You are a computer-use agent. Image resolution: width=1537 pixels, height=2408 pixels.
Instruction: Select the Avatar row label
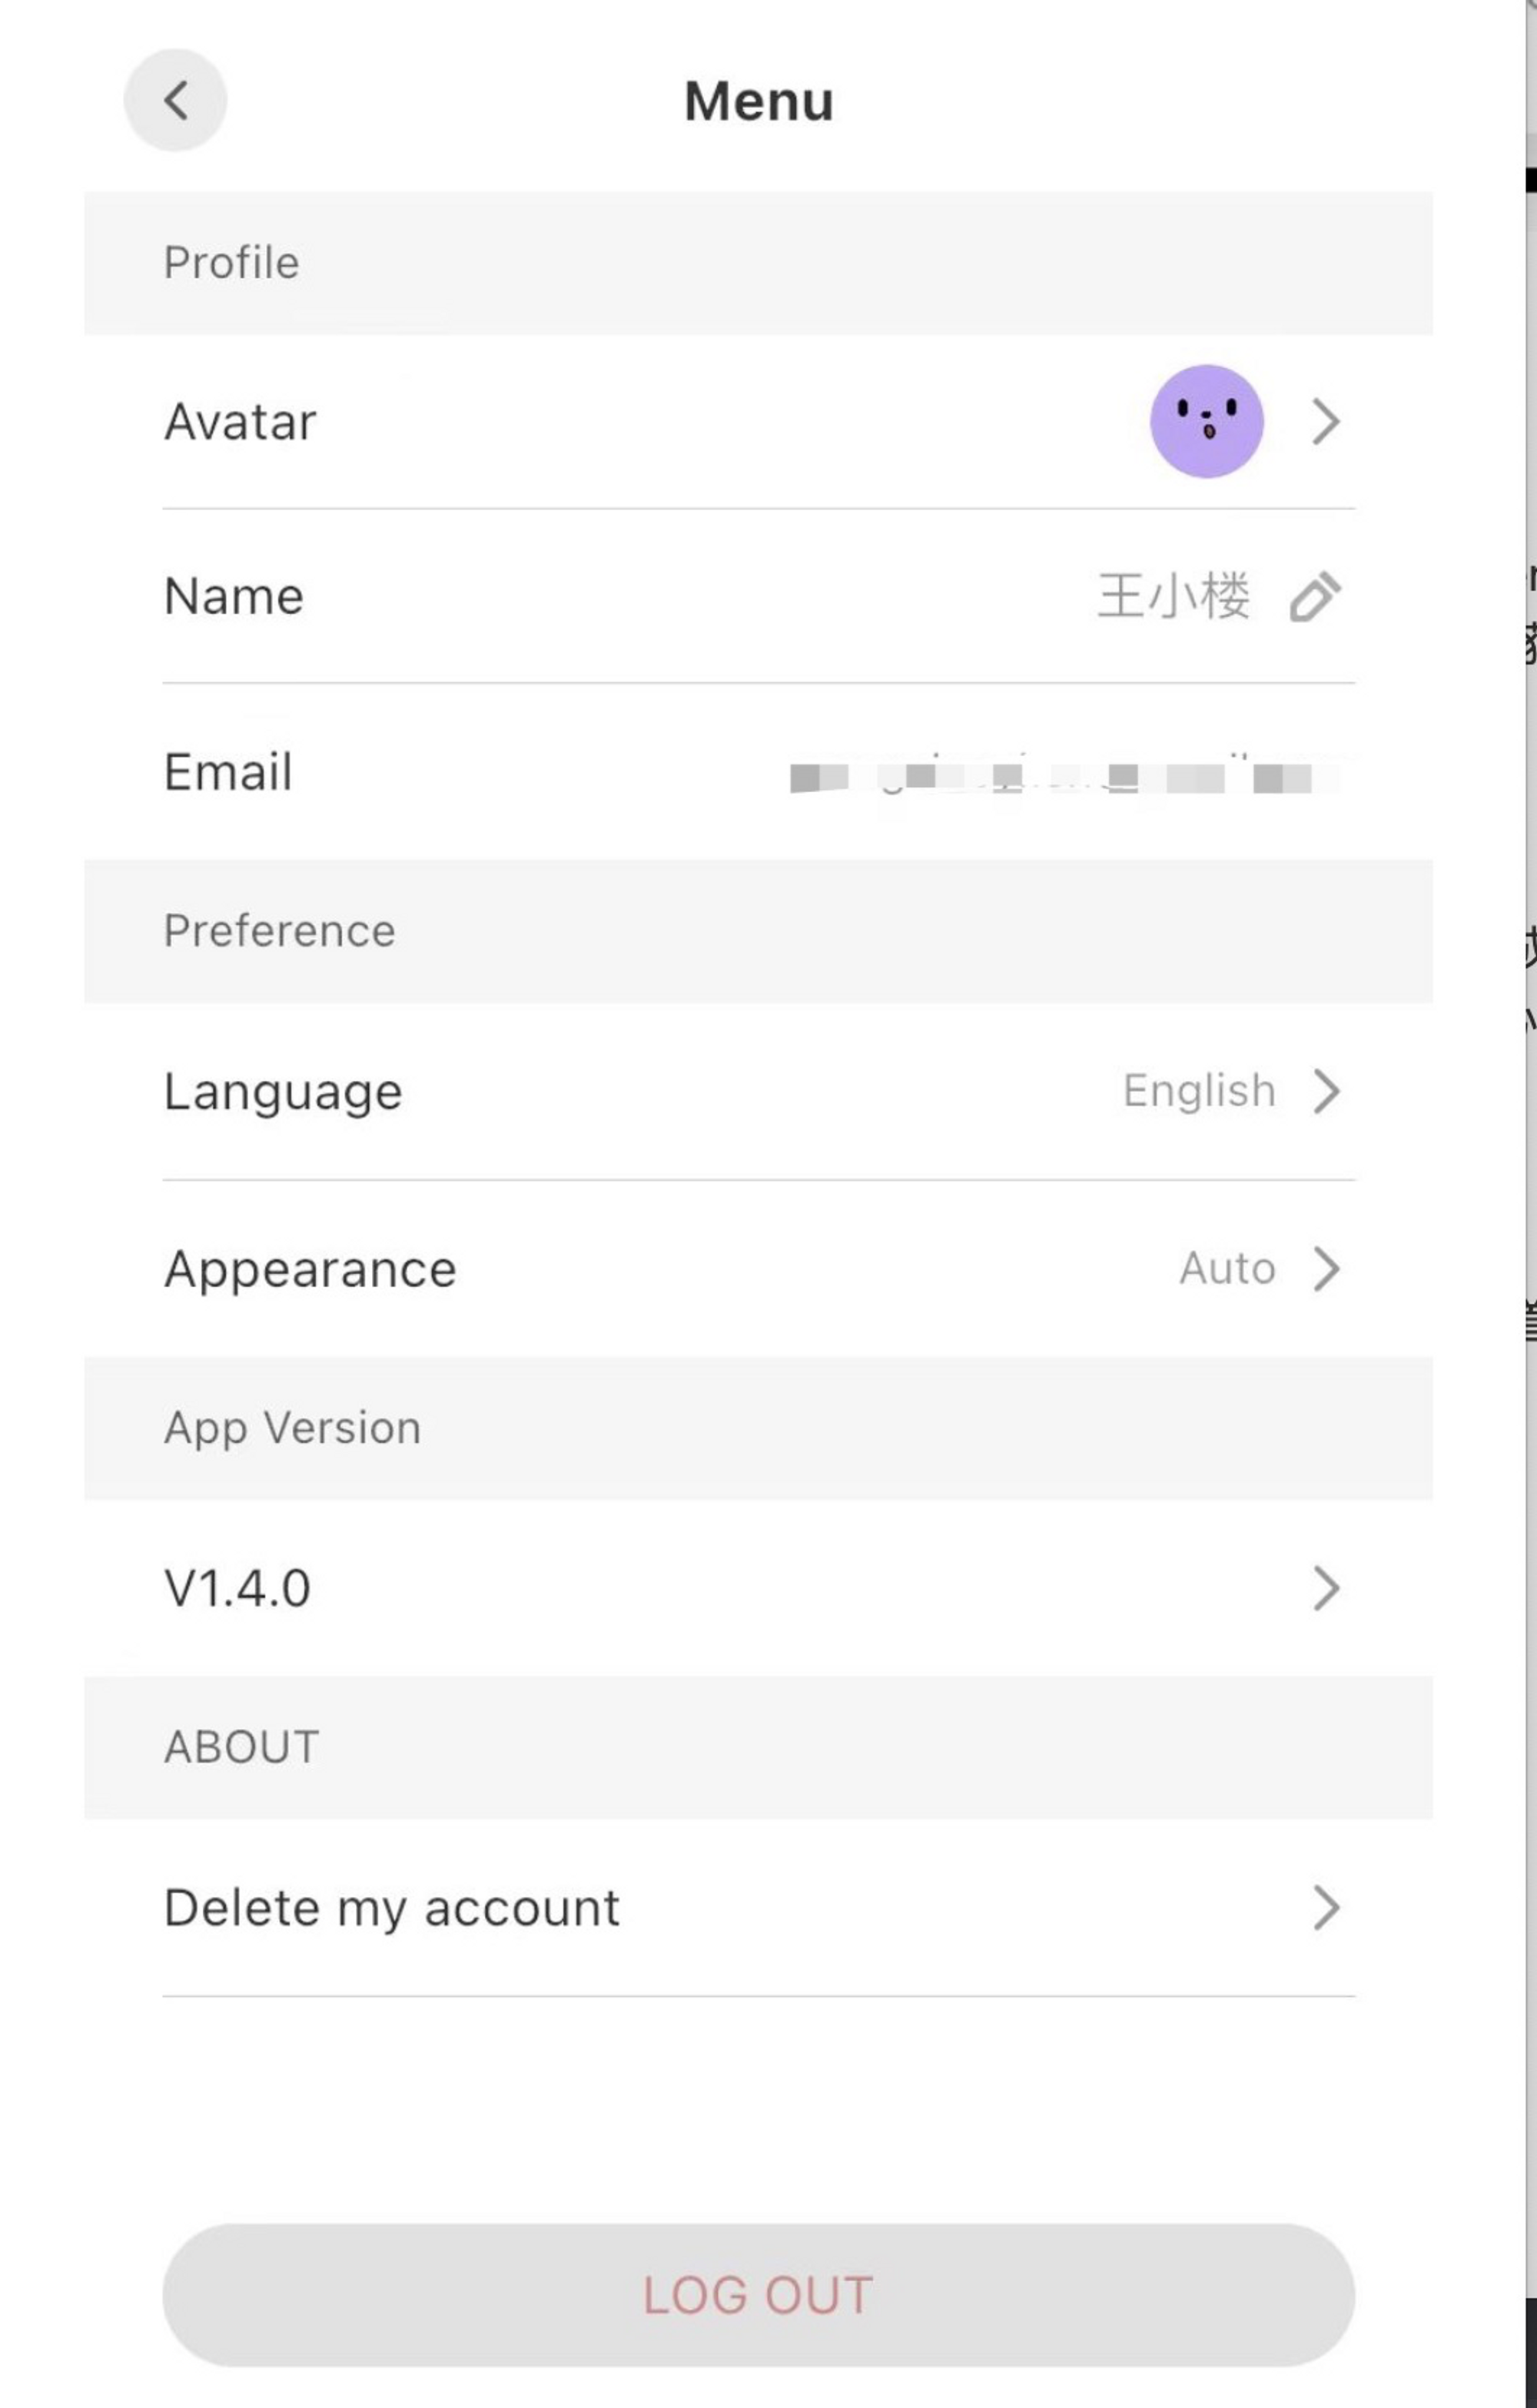240,421
